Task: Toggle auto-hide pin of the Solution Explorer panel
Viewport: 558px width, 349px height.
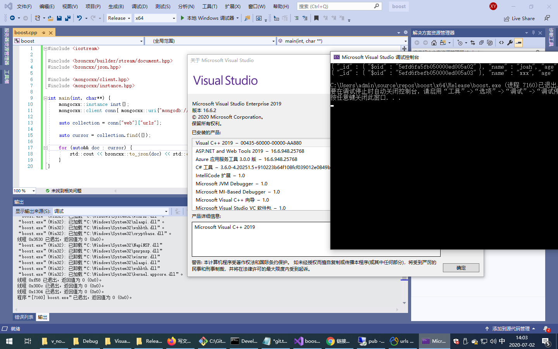Action: click(x=533, y=33)
